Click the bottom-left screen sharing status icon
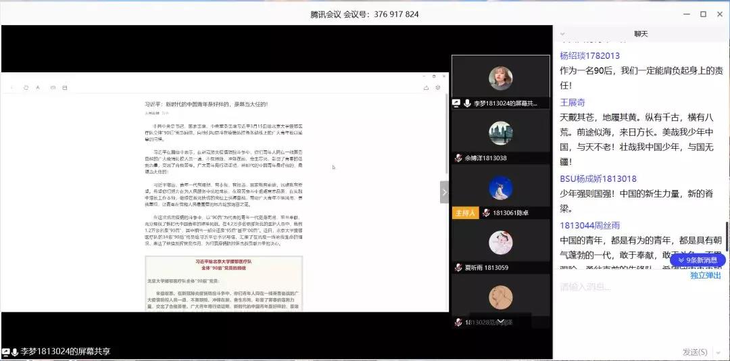This screenshot has height=361, width=730. point(6,352)
